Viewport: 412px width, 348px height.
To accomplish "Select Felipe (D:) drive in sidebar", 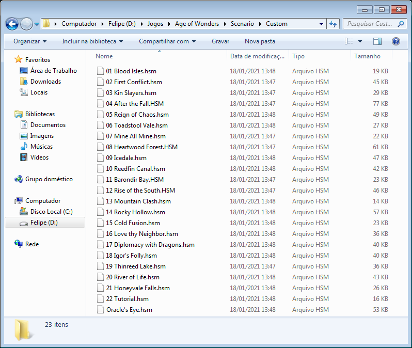I will pos(45,223).
